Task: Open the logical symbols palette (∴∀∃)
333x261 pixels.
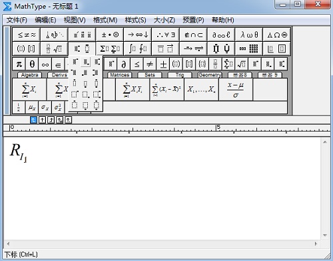Action: 166,35
